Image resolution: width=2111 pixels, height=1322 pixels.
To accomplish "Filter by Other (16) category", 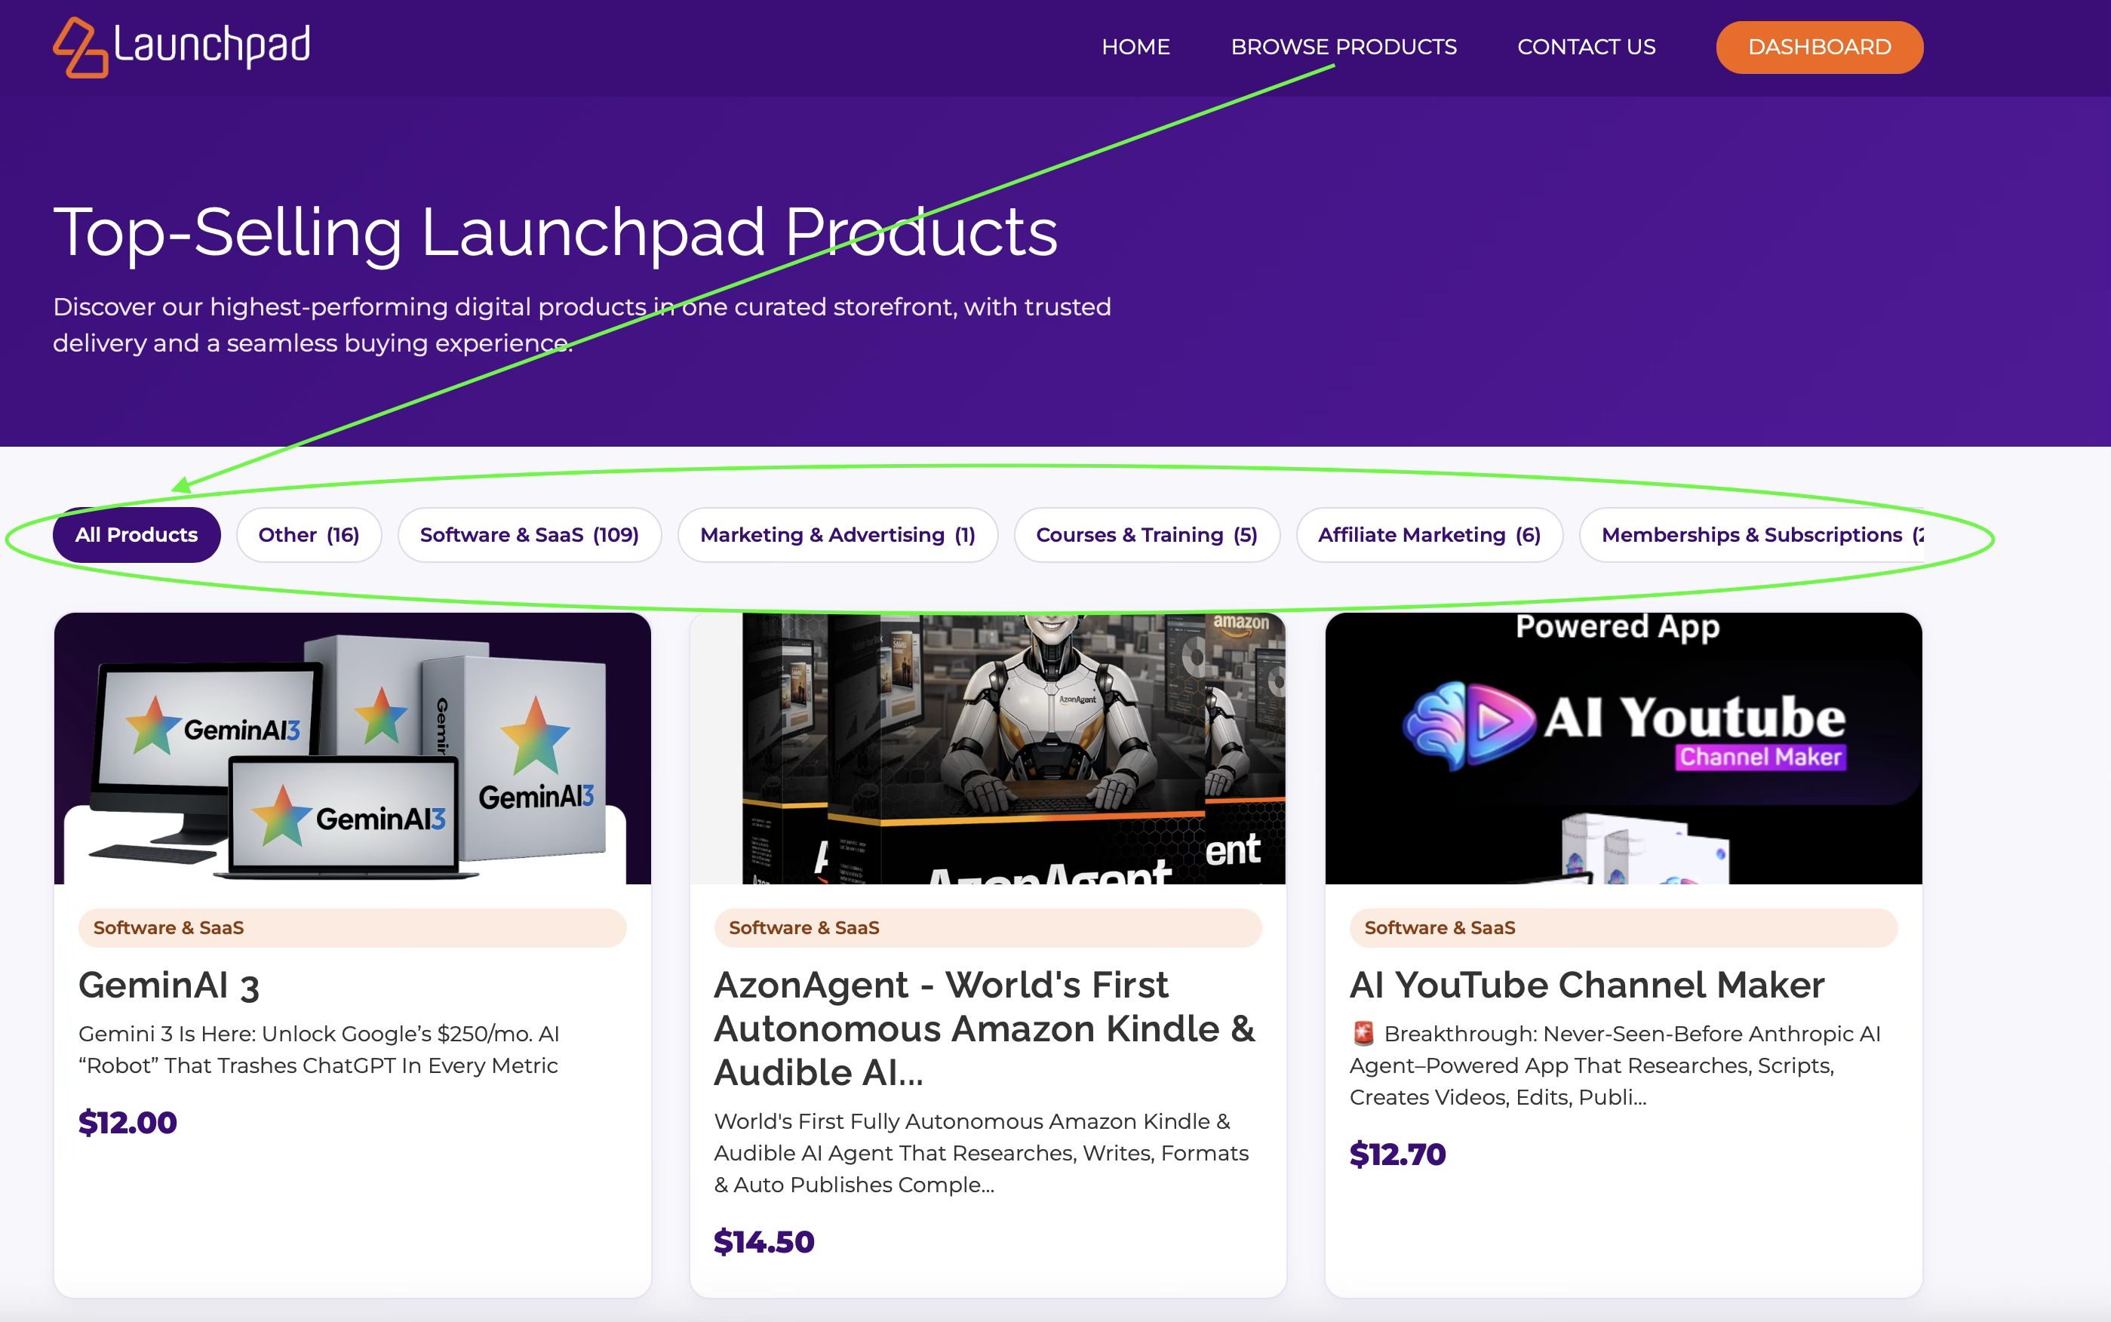I will [x=309, y=535].
